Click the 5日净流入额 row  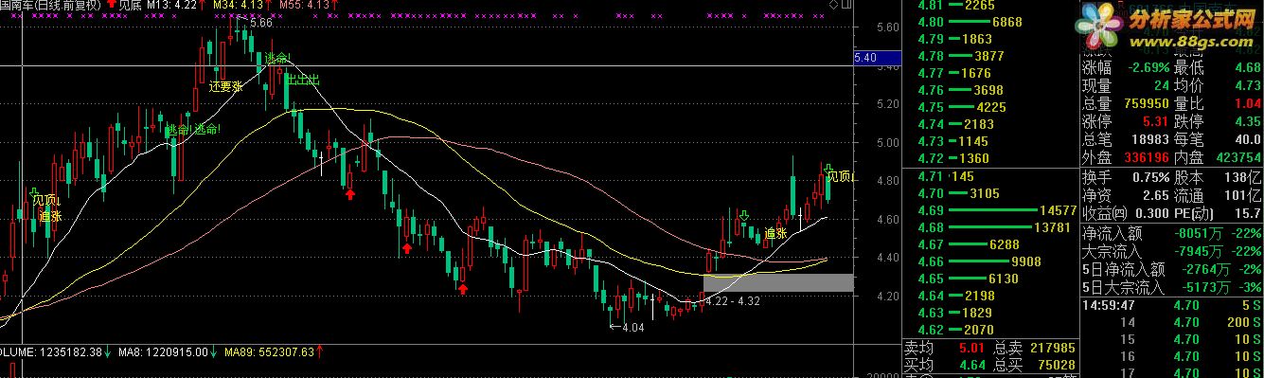click(x=1172, y=270)
